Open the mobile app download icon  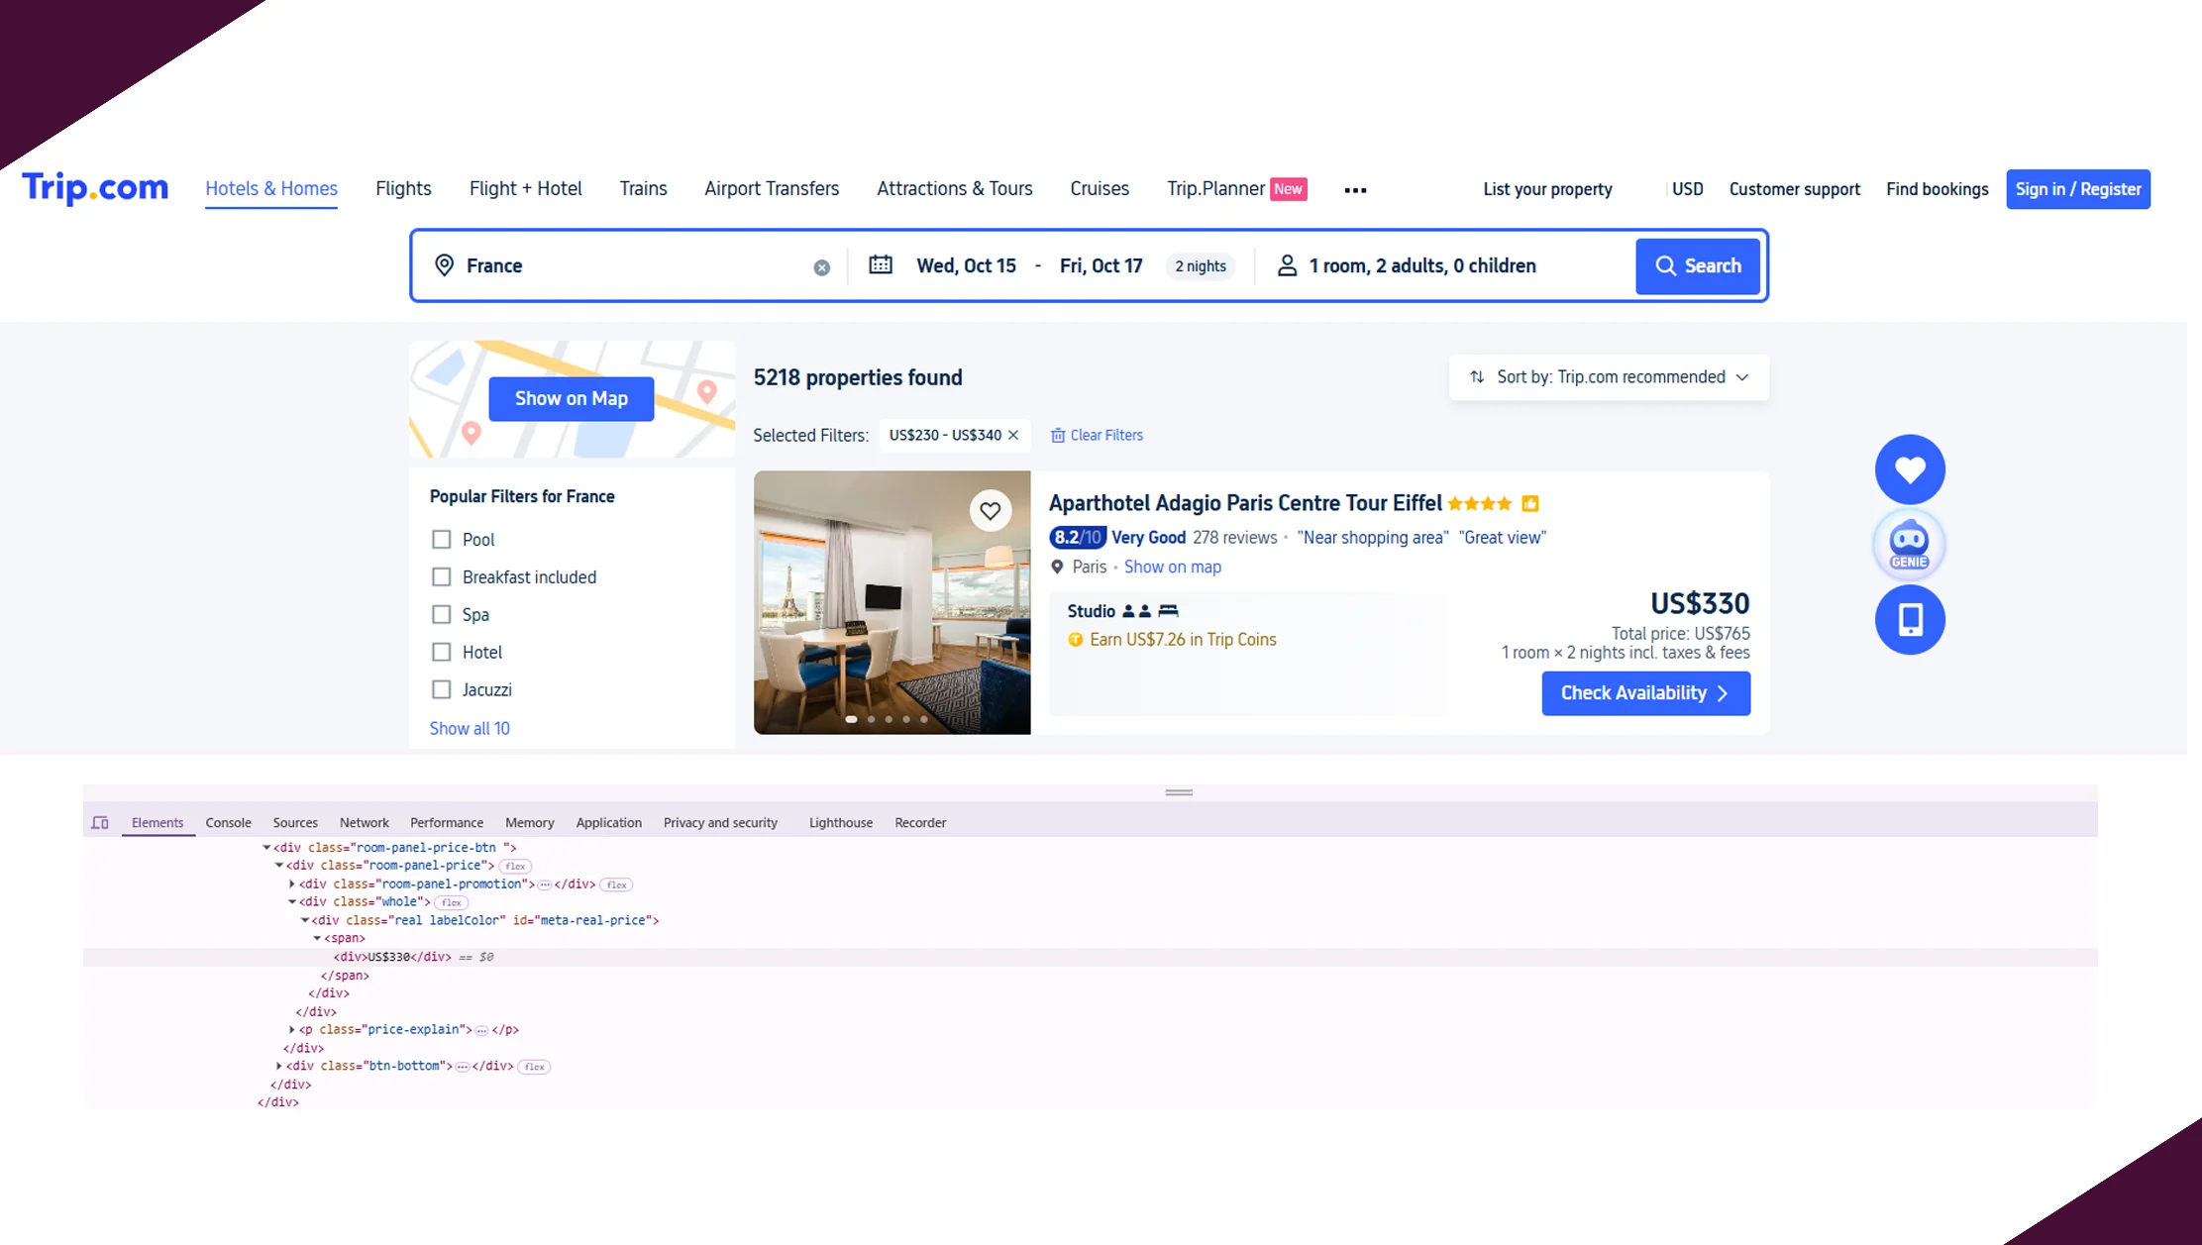pyautogui.click(x=1909, y=620)
